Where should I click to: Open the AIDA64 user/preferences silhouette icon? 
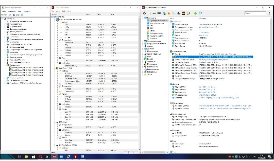coord(179,13)
